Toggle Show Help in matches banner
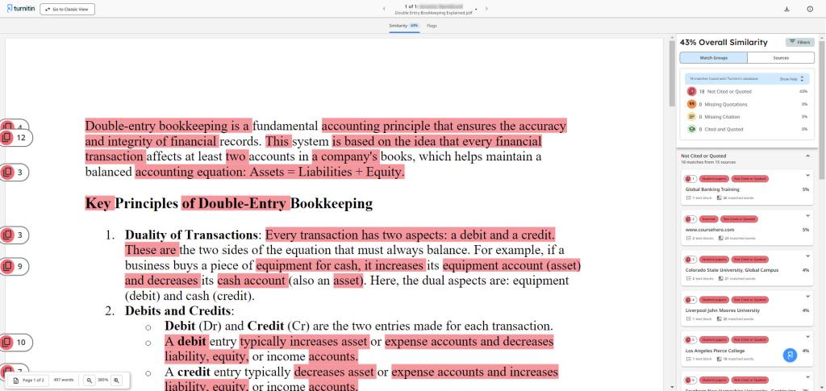The width and height of the screenshot is (826, 391). (792, 79)
